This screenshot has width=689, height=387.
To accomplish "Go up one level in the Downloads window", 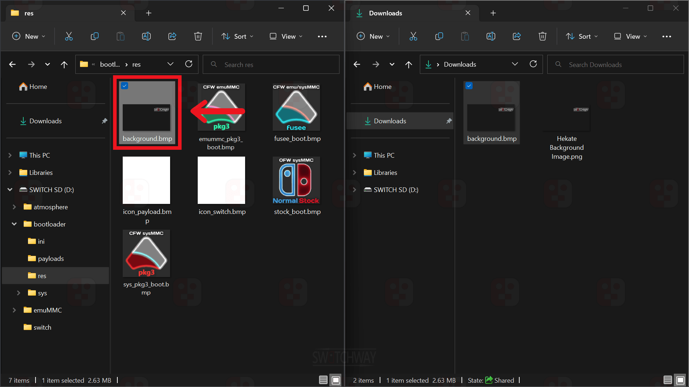I will (408, 64).
